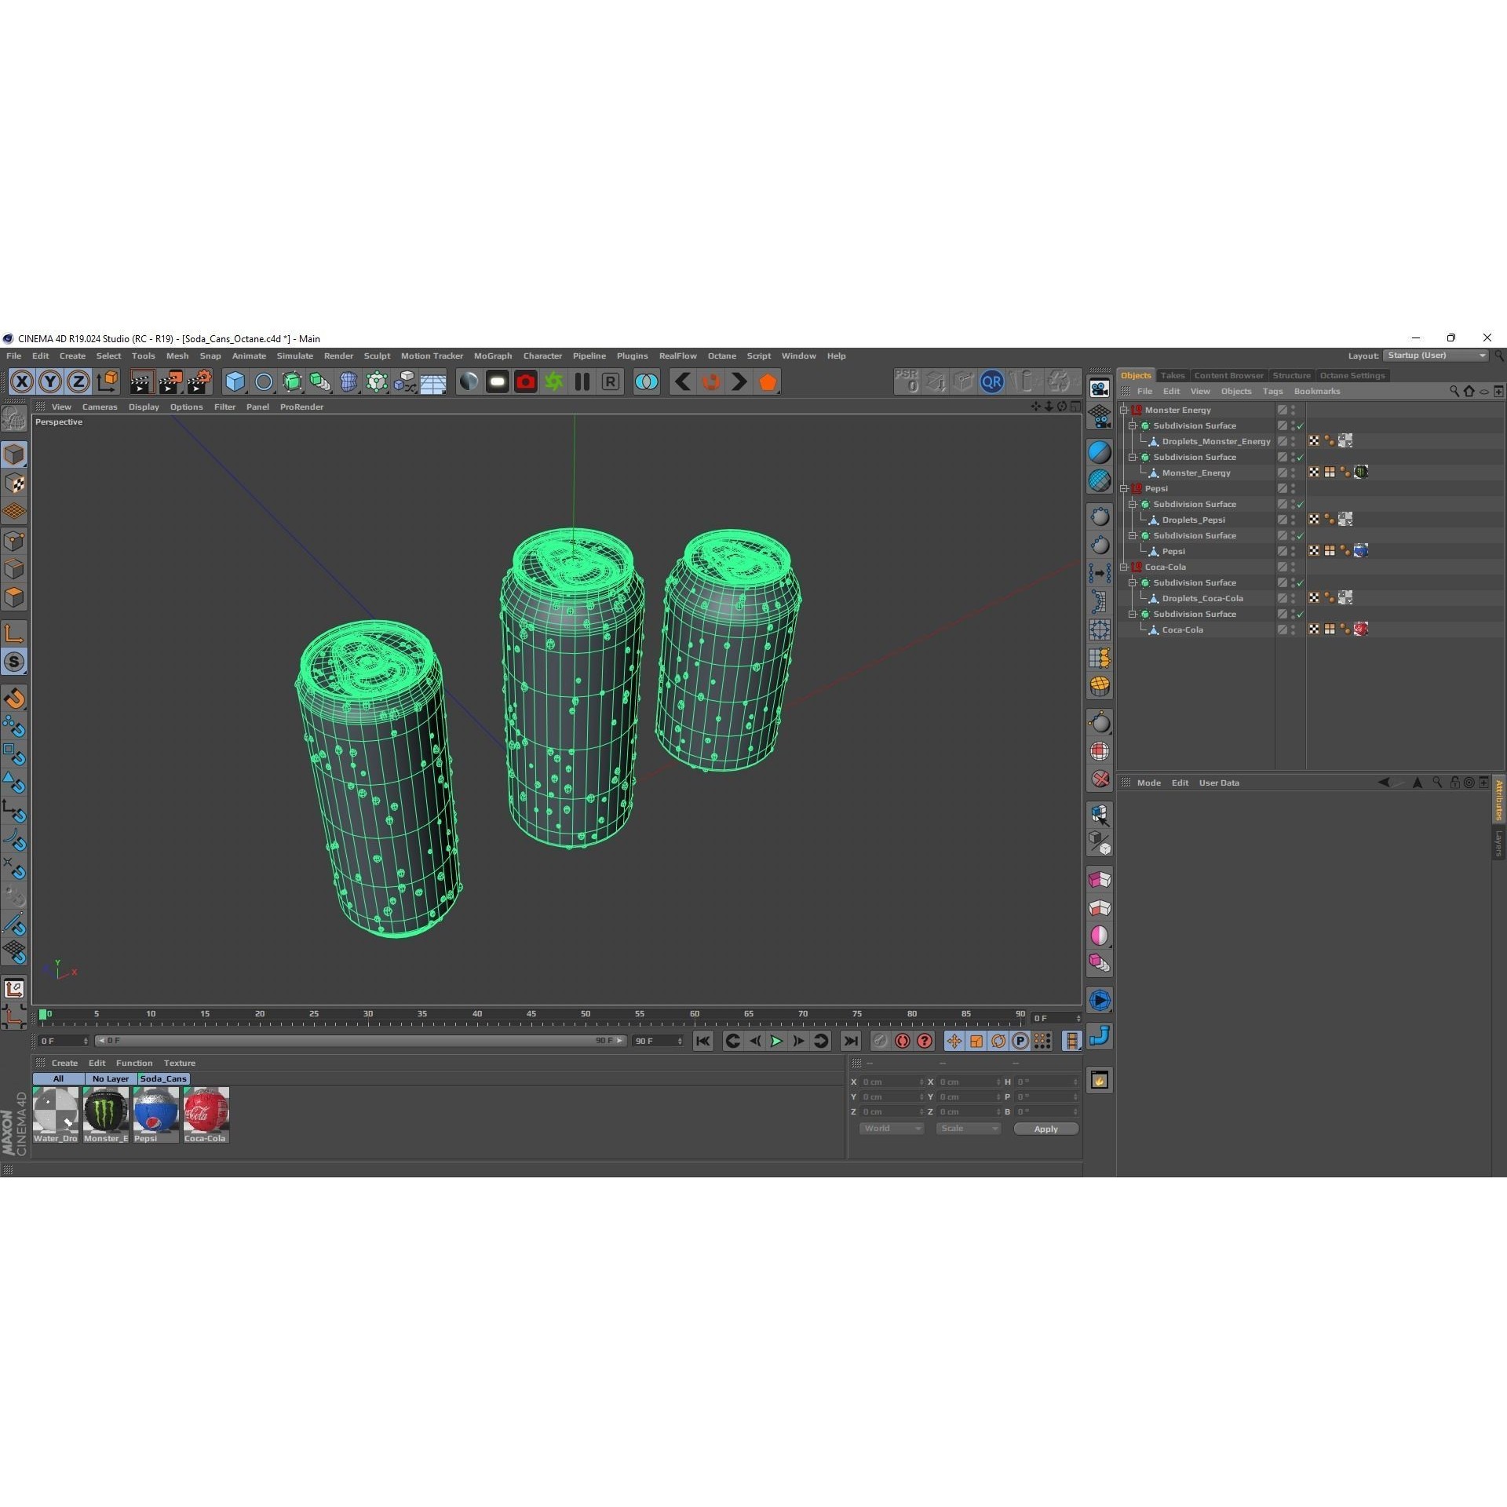
Task: Disable the Subdivision Surface above Pepsi
Action: pyautogui.click(x=1301, y=536)
